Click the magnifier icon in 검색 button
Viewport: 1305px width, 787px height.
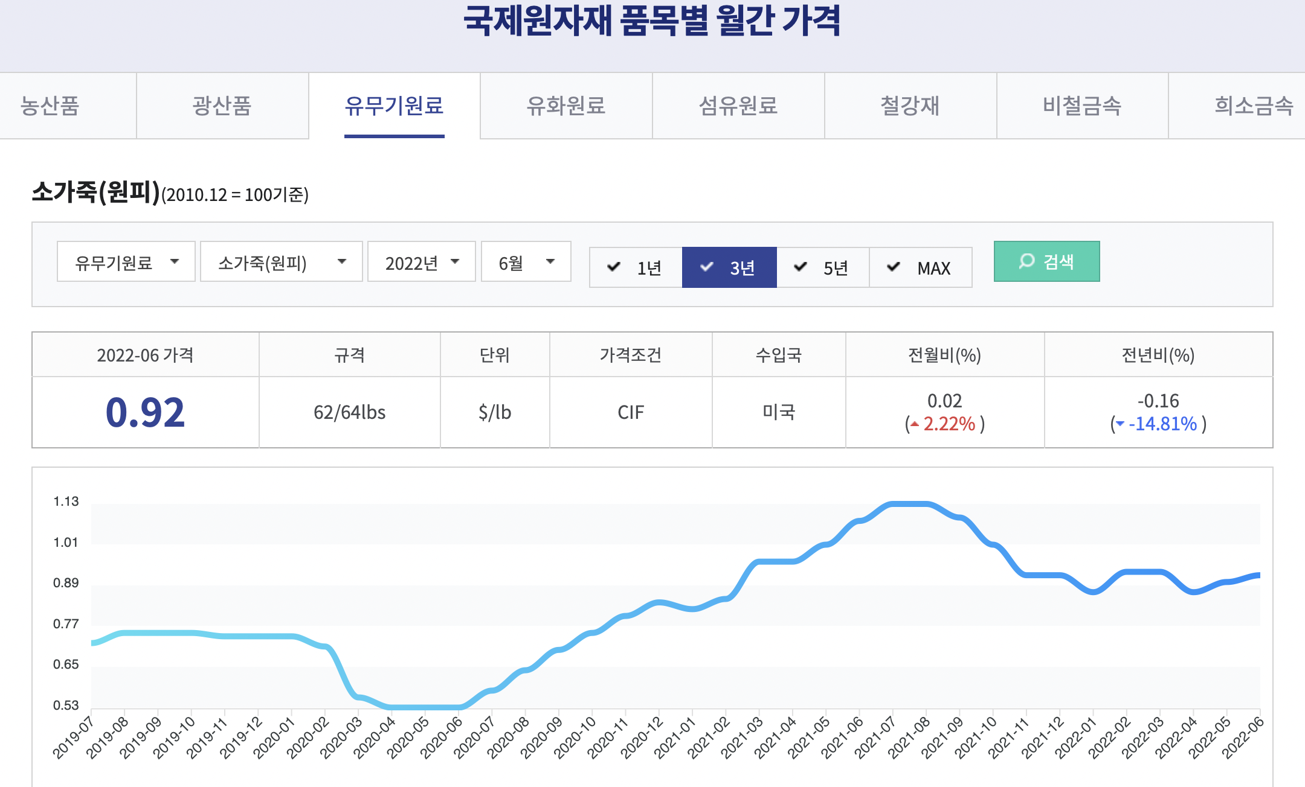point(1026,261)
